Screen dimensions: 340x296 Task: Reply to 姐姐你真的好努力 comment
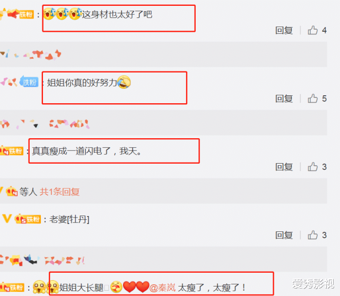click(x=284, y=98)
